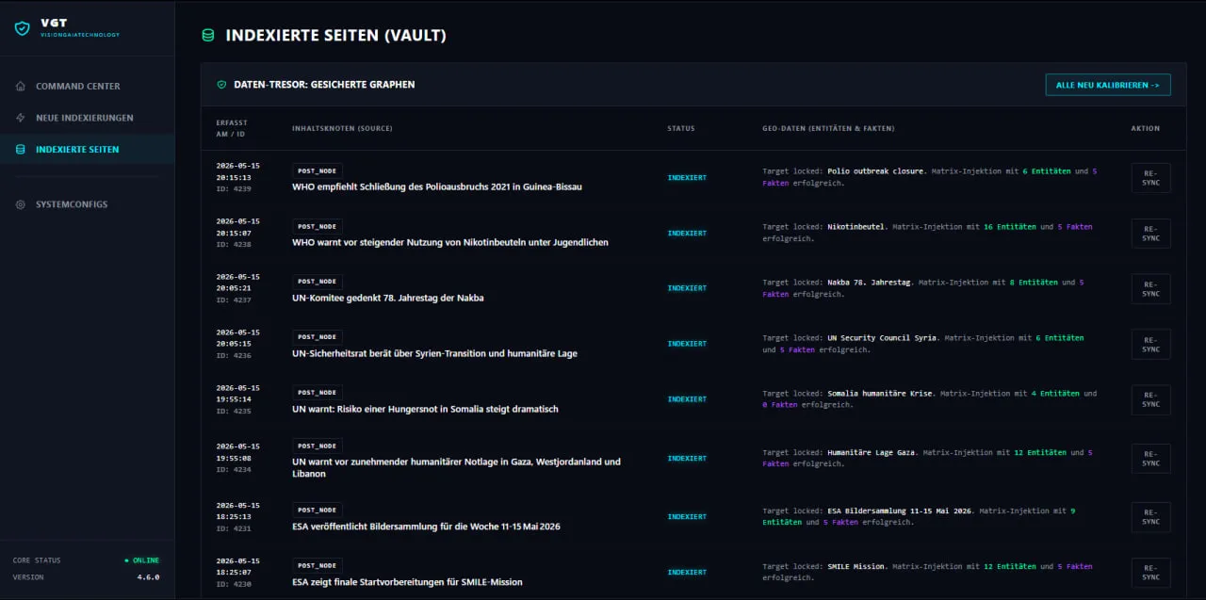Click the ID: 4231 label

(x=234, y=527)
